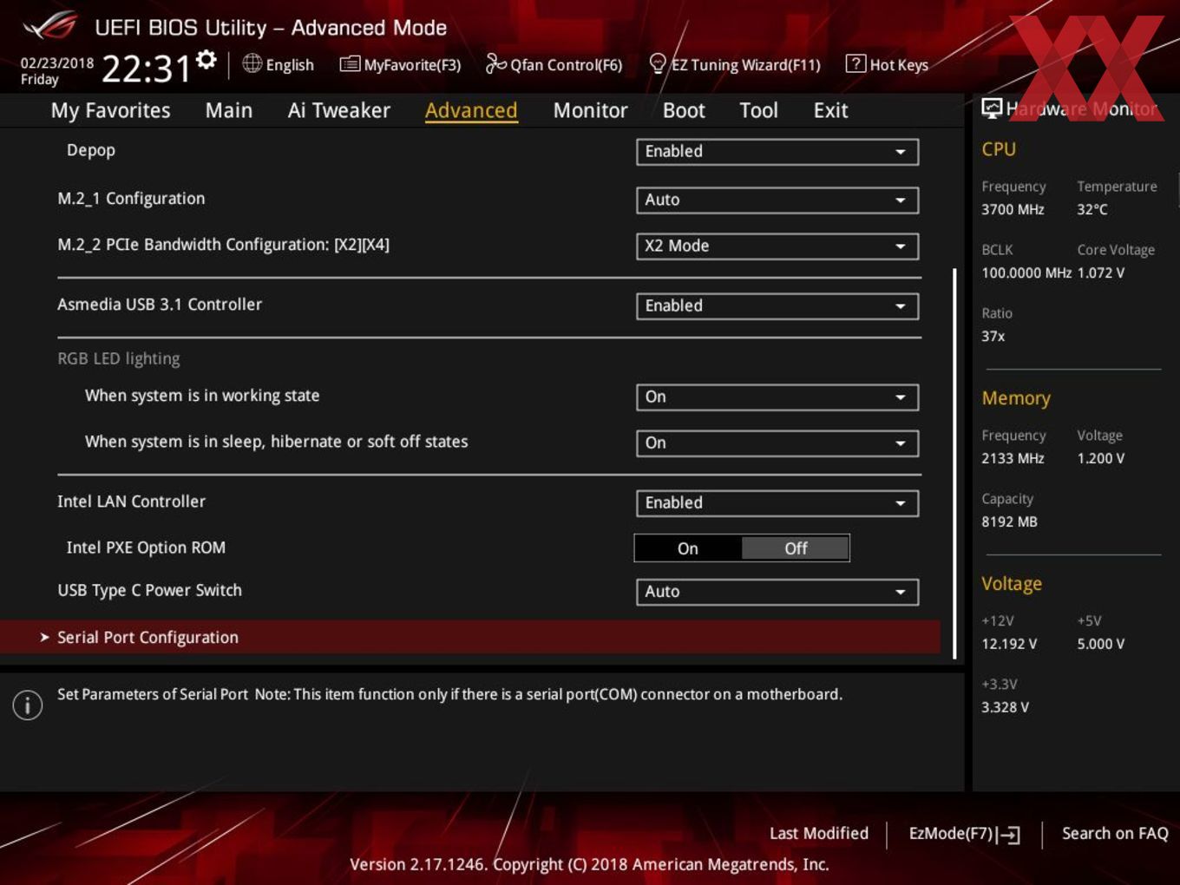Image resolution: width=1180 pixels, height=885 pixels.
Task: Set Intel PXE Option ROM to Off
Action: pos(796,548)
